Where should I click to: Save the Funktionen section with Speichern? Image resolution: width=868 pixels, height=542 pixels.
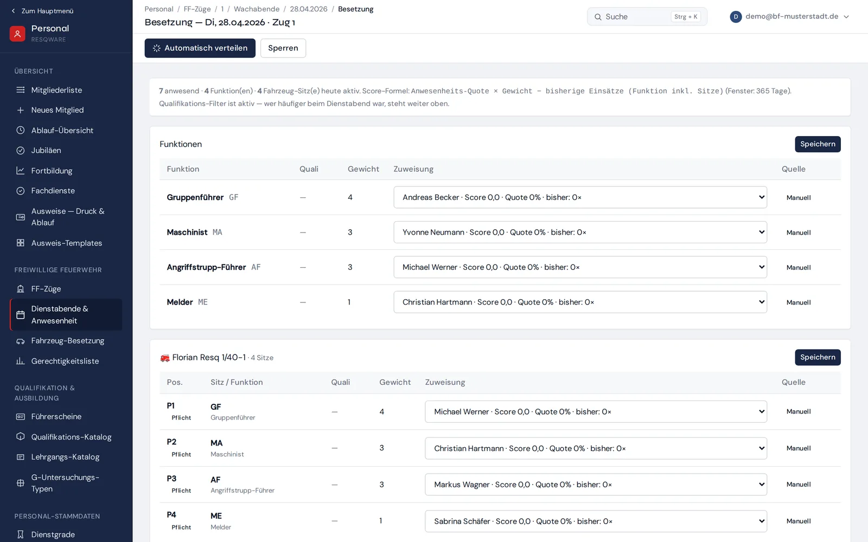pyautogui.click(x=818, y=144)
